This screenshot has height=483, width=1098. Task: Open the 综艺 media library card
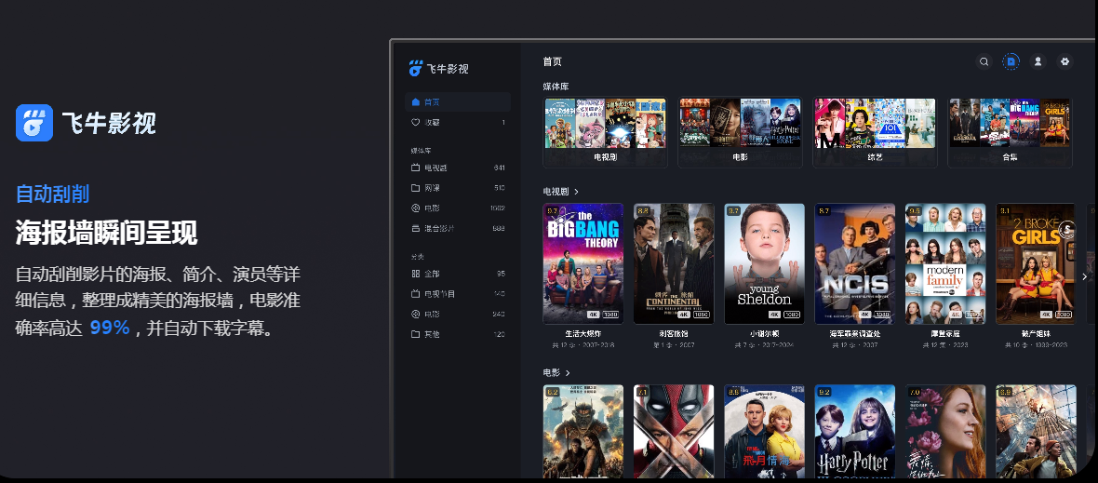[876, 132]
